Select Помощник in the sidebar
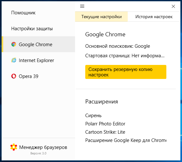Screen dimensions: 182x162 click(x=23, y=13)
